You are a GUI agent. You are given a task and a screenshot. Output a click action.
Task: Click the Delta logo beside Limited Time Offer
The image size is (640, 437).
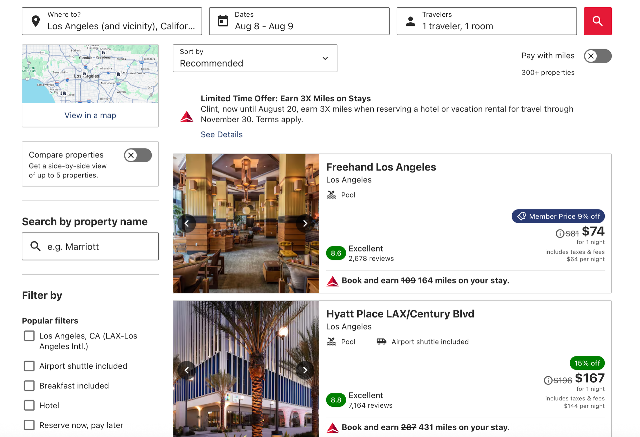pos(187,116)
